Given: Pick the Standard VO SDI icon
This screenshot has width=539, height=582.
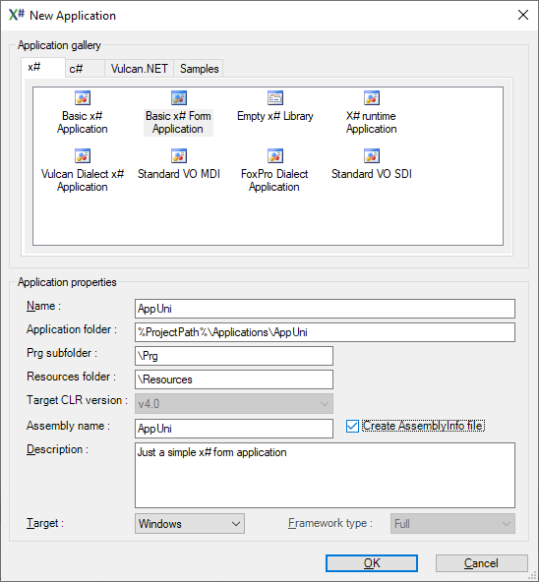Looking at the screenshot, I should click(372, 156).
